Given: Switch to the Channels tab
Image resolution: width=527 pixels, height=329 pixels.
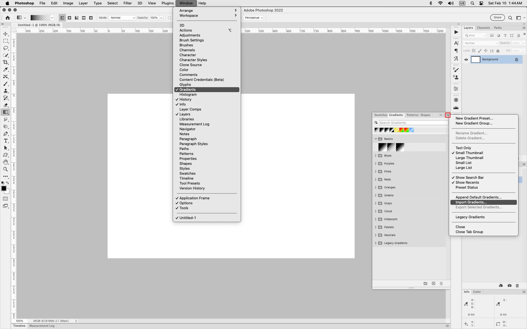Looking at the screenshot, I should pos(483,28).
